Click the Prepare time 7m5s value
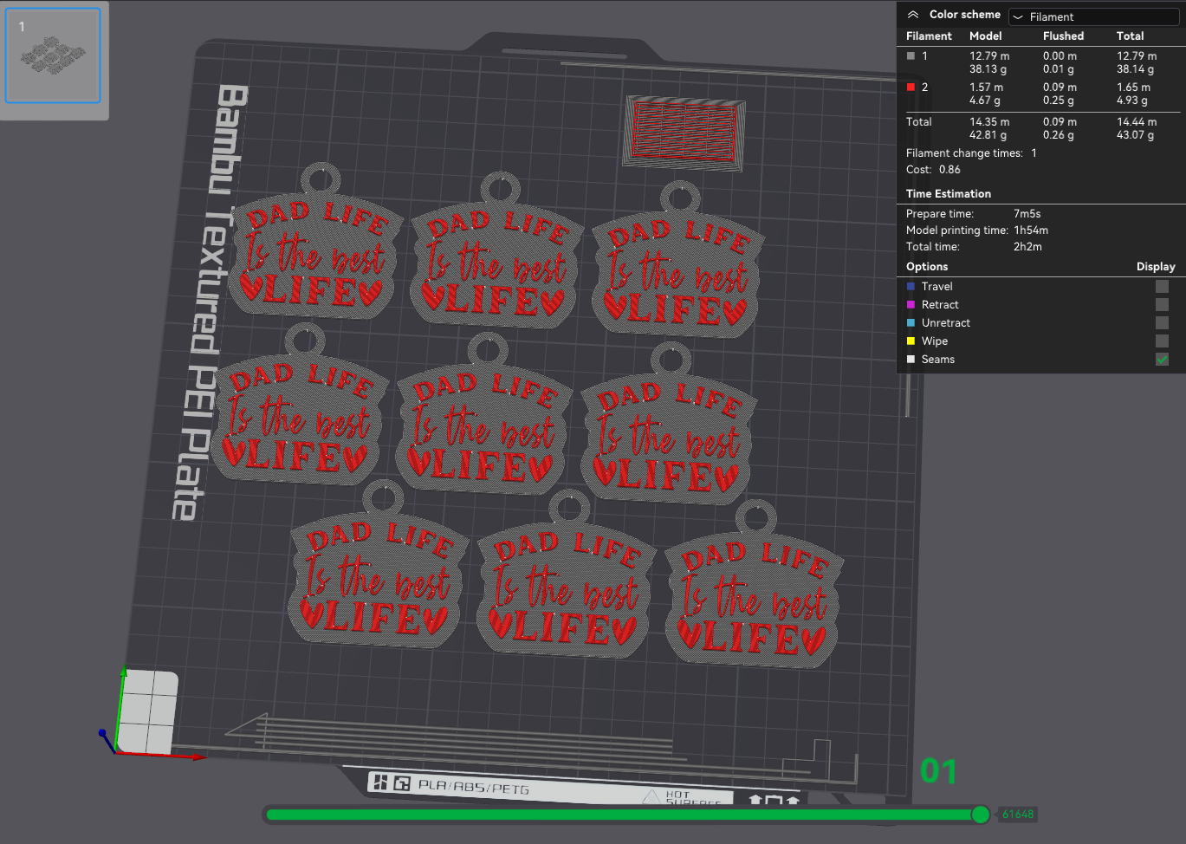 (x=1027, y=213)
